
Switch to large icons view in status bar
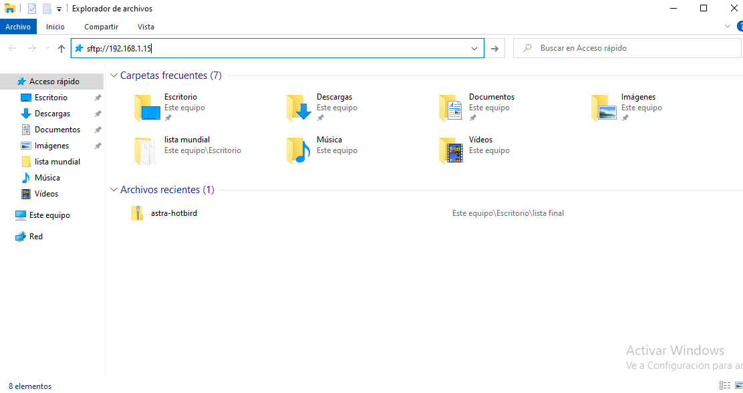click(738, 386)
